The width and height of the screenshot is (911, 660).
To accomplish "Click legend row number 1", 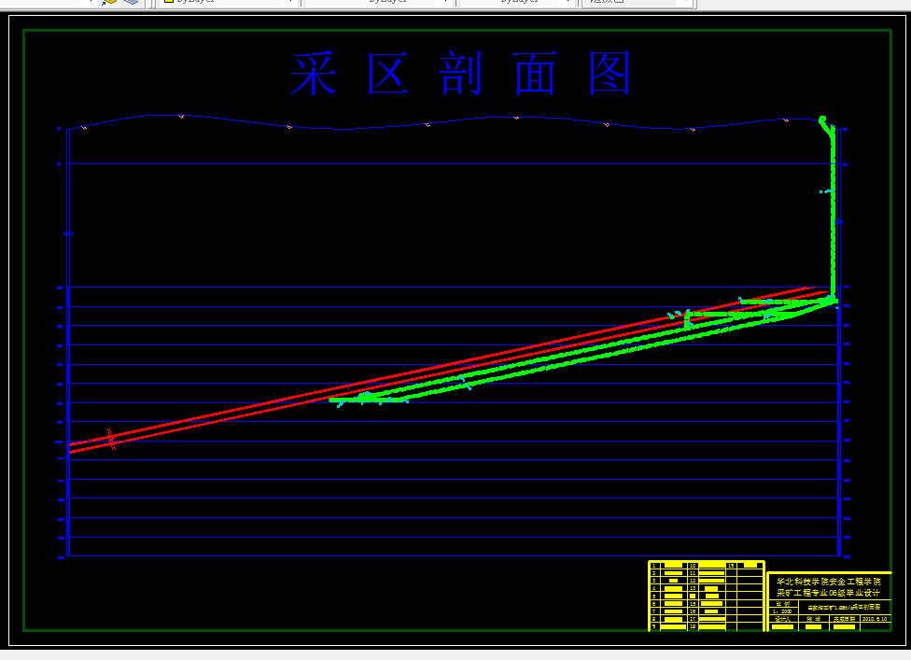I will tap(653, 566).
